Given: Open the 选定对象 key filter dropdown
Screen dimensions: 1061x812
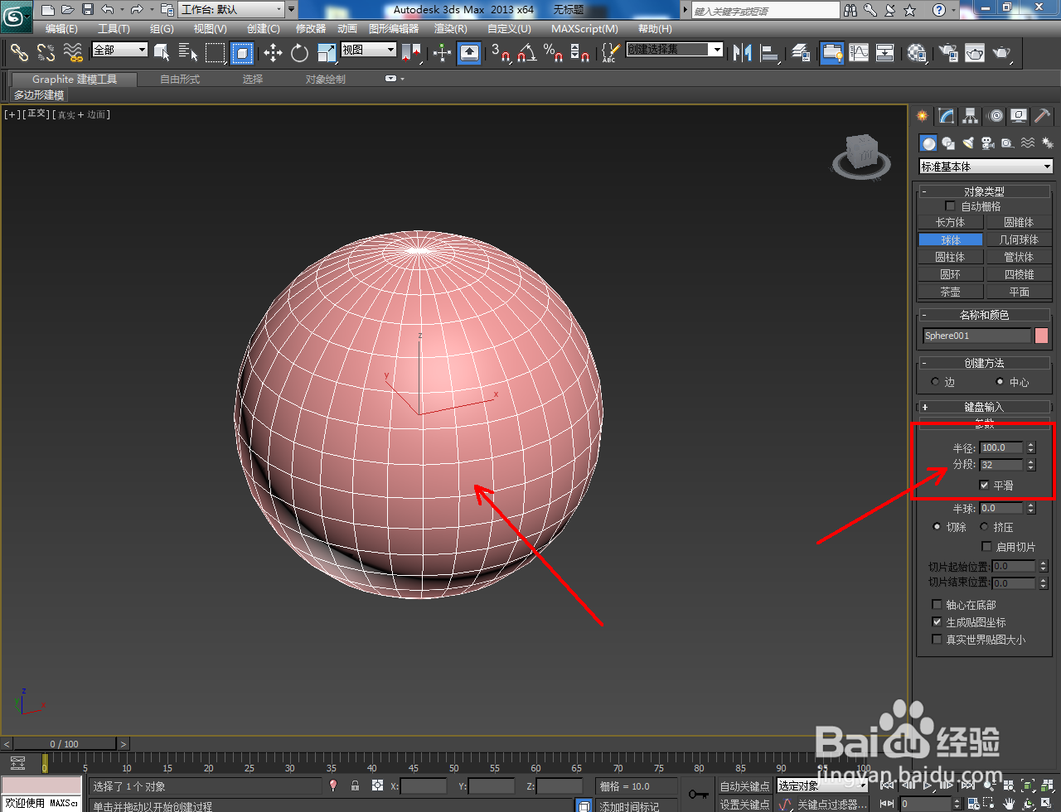Looking at the screenshot, I should (x=822, y=785).
